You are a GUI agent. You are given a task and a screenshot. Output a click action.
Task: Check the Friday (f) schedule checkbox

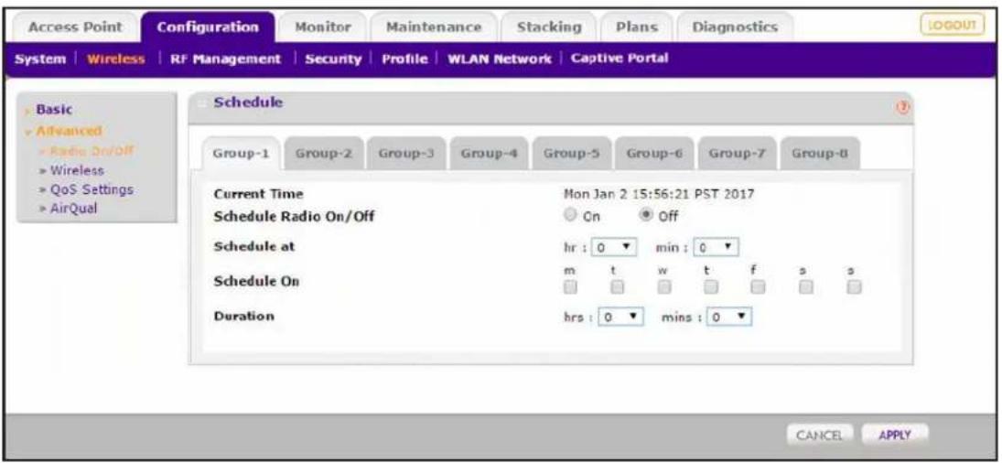click(x=758, y=287)
